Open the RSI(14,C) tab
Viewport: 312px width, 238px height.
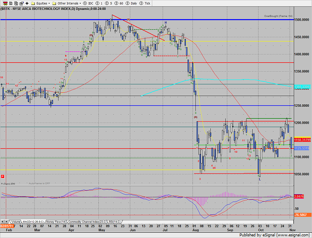pyautogui.click(x=115, y=222)
